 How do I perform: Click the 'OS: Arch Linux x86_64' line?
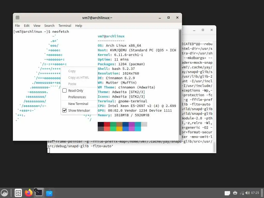119,45
